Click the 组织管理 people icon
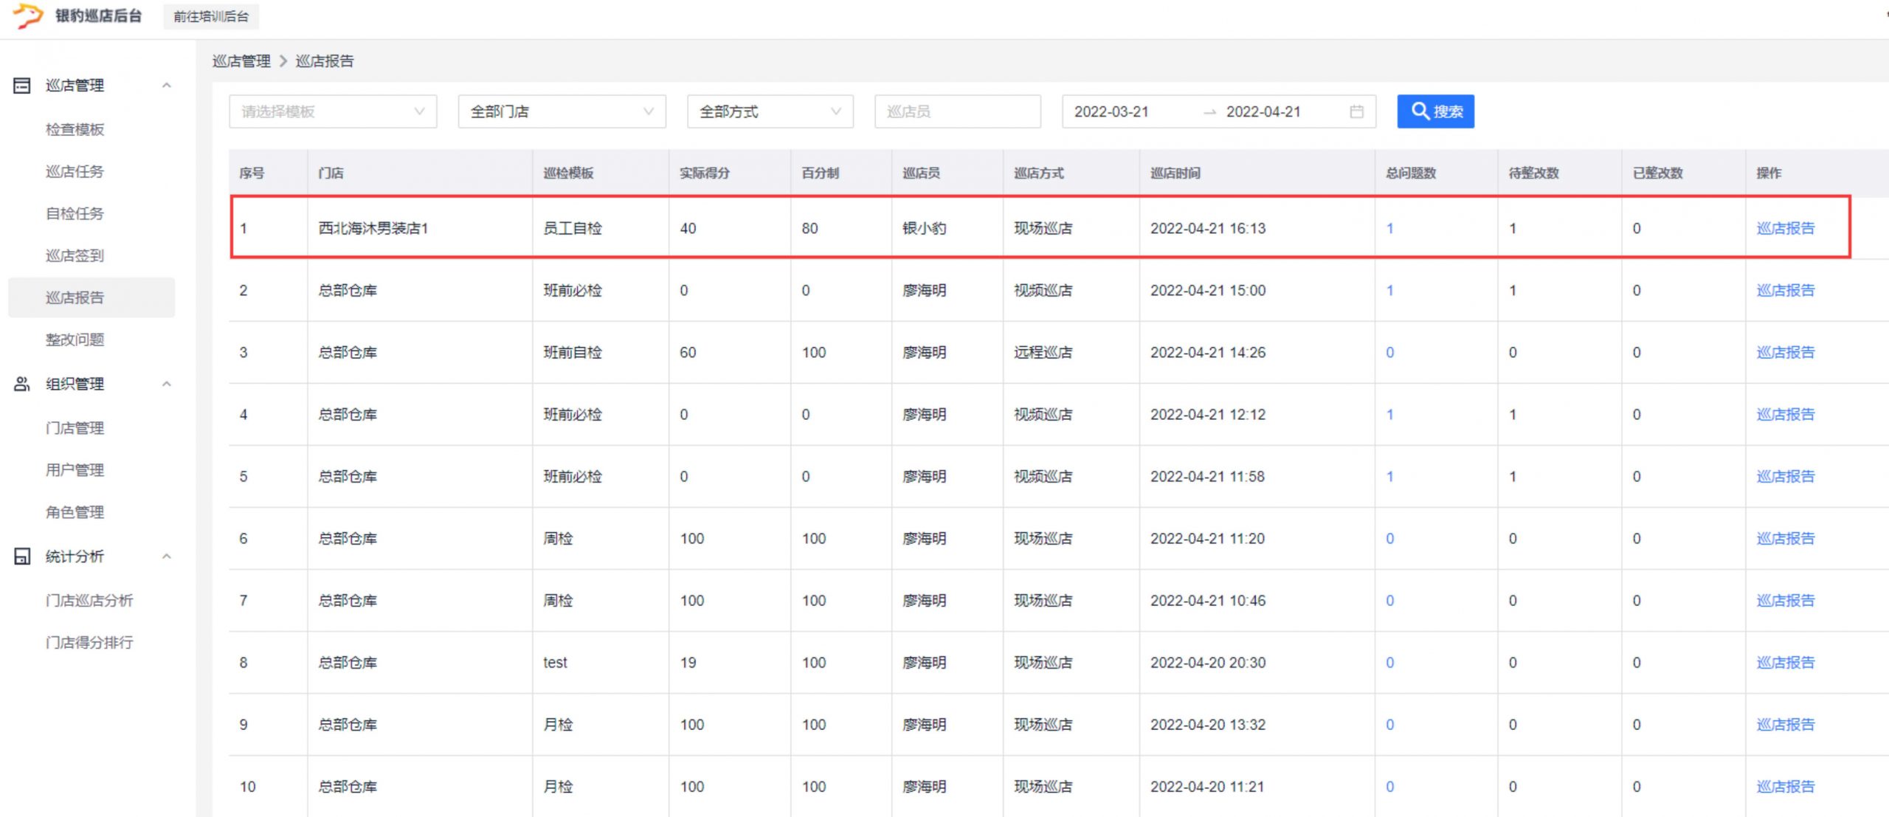The image size is (1889, 817). [22, 384]
